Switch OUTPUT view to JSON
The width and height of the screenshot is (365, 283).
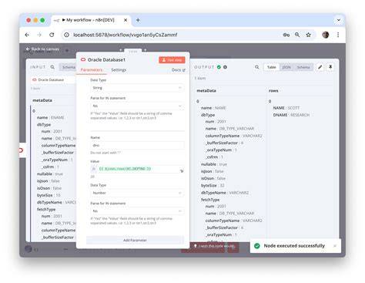[286, 67]
